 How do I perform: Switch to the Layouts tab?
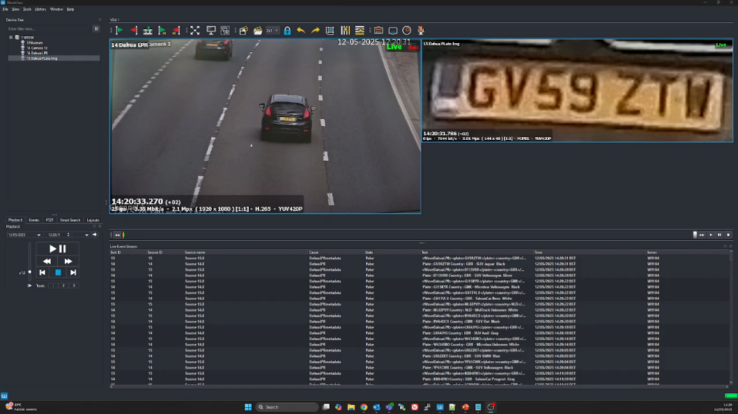(x=93, y=220)
